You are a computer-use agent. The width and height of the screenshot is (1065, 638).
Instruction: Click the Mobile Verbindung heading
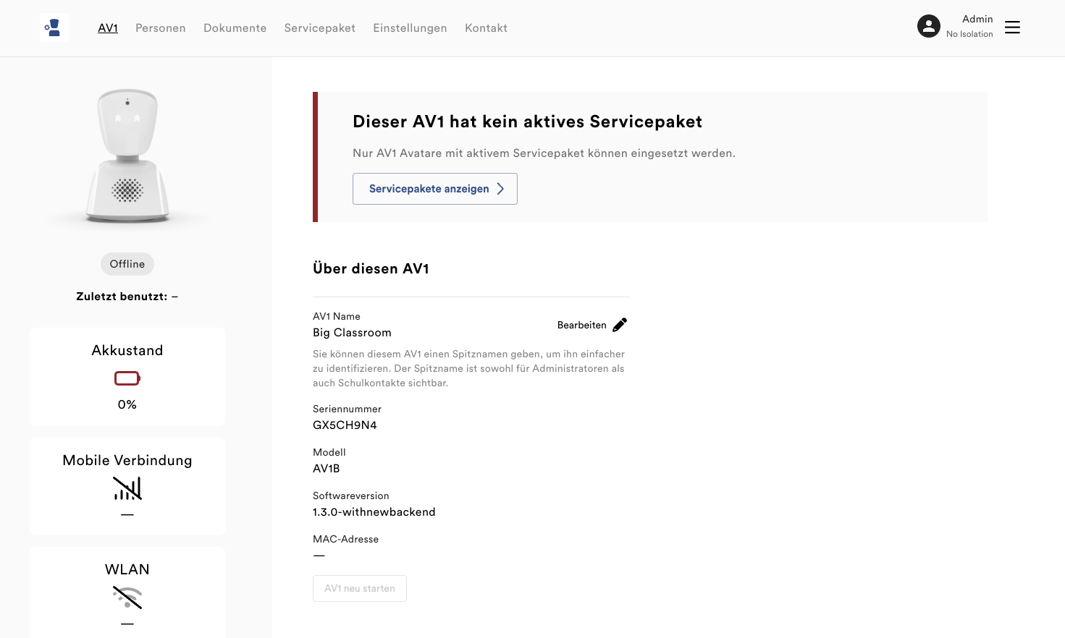pyautogui.click(x=127, y=460)
